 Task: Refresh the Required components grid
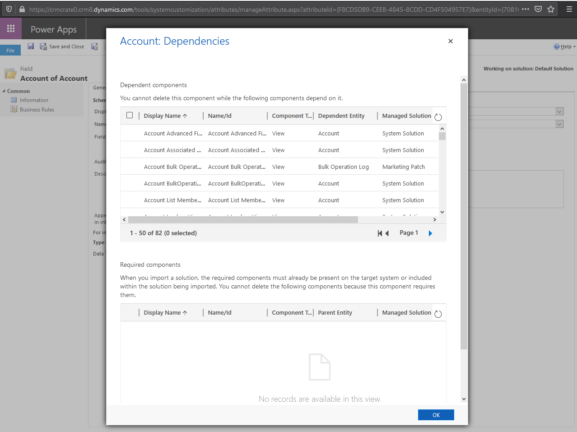pyautogui.click(x=437, y=313)
